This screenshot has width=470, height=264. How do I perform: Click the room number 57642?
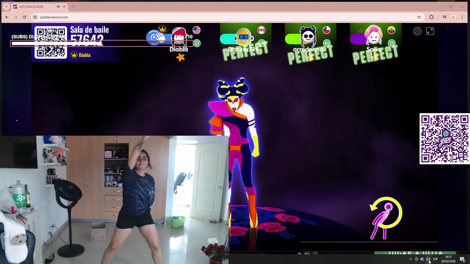click(x=87, y=40)
